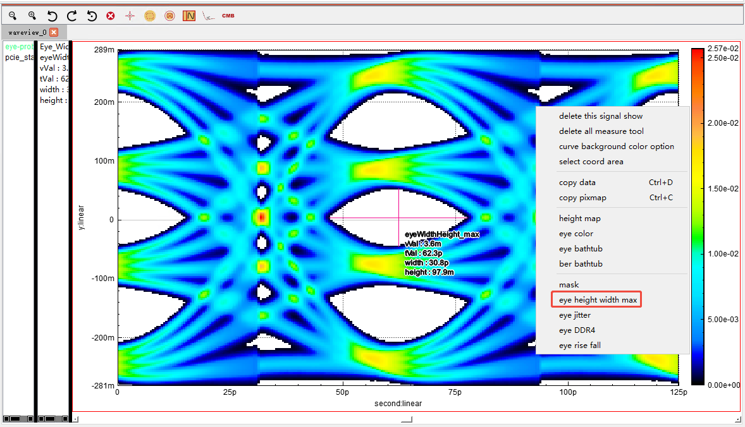745x427 pixels.
Task: Click the redo arrow icon
Action: pos(71,15)
